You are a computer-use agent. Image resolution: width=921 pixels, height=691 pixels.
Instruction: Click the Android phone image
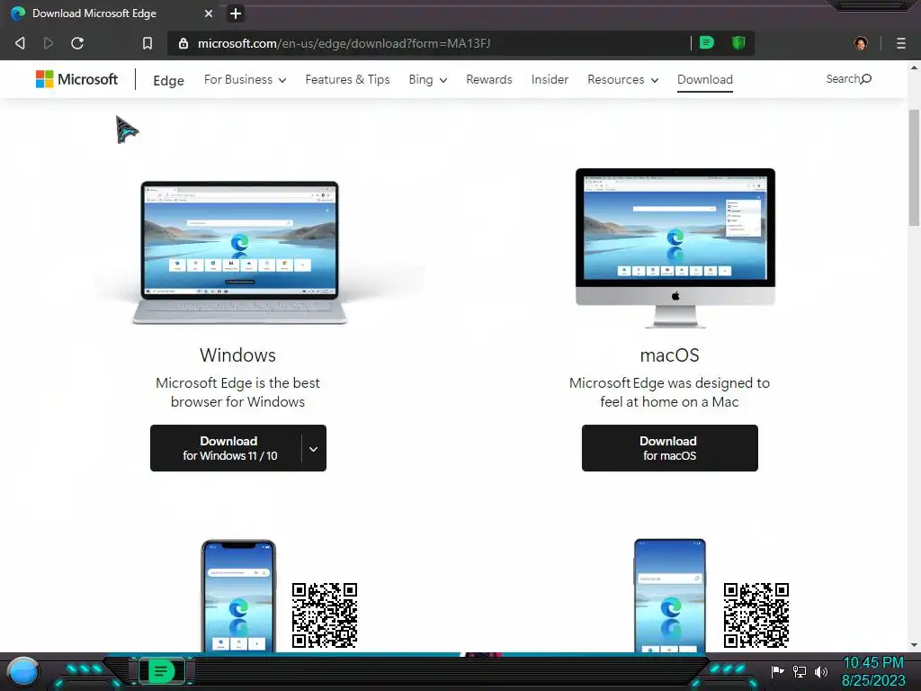[669, 596]
